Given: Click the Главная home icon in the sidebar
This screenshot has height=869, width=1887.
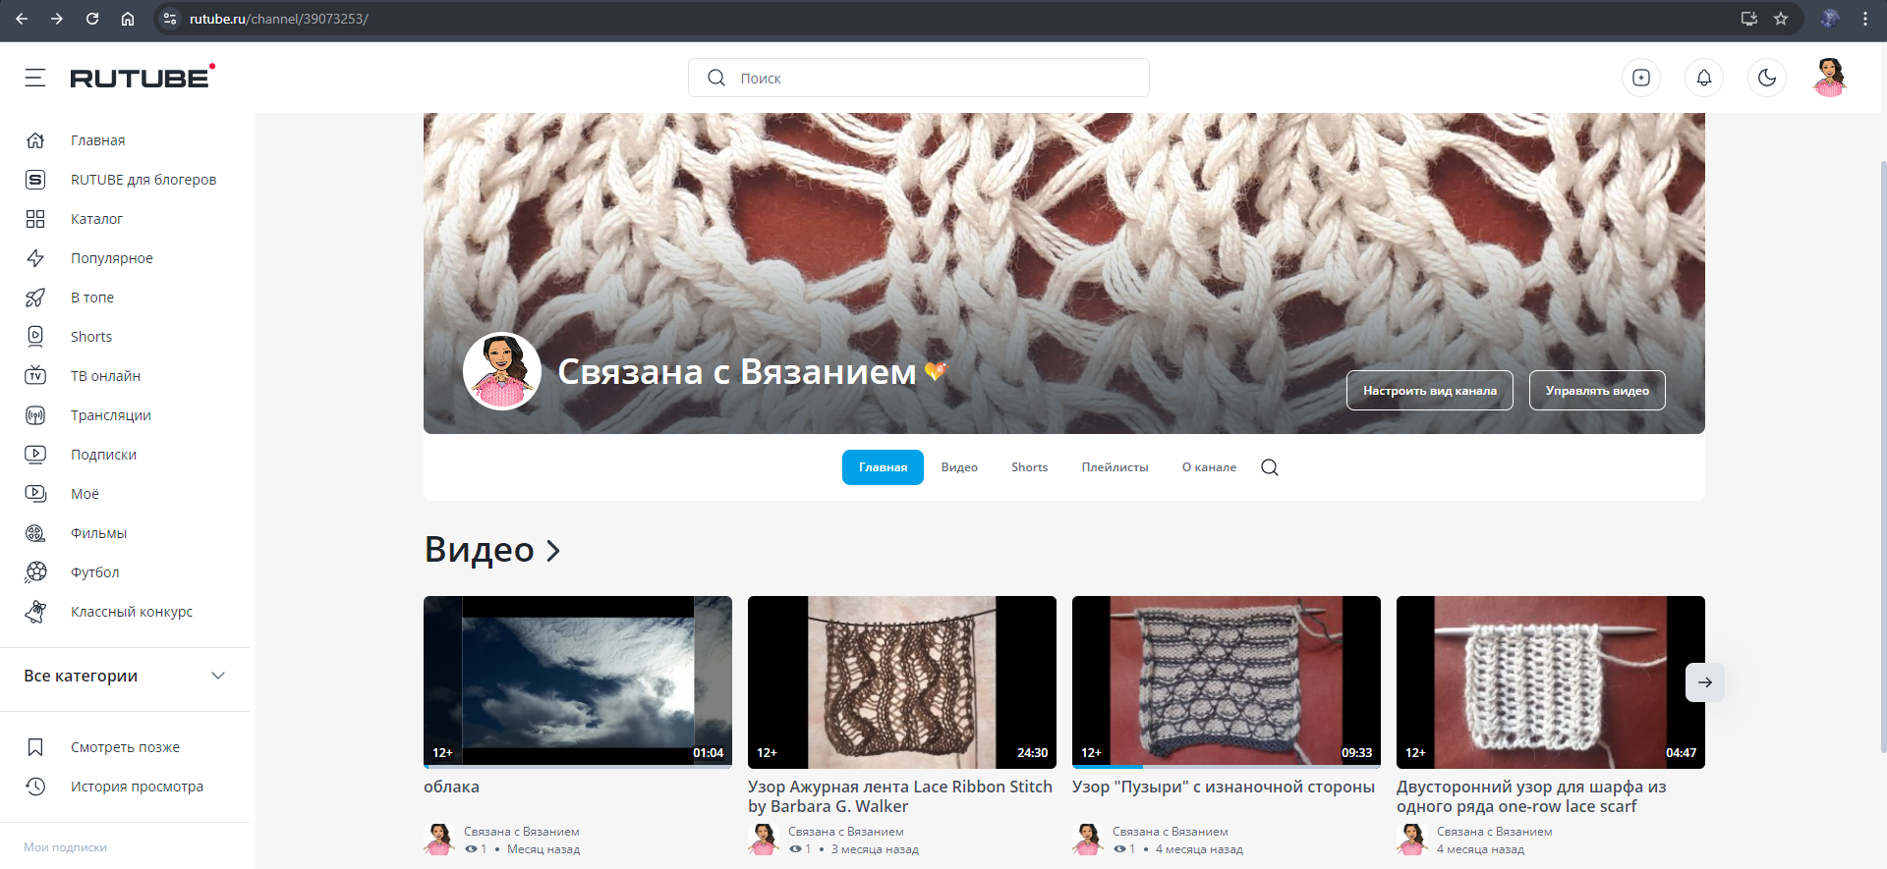Looking at the screenshot, I should [x=35, y=140].
